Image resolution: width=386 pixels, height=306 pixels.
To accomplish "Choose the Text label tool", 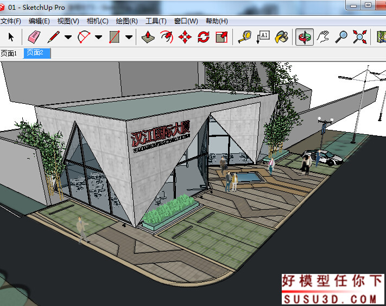I will pos(263,37).
